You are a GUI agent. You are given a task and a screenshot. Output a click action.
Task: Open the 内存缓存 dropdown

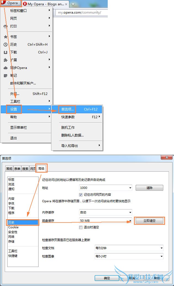[x=106, y=212]
